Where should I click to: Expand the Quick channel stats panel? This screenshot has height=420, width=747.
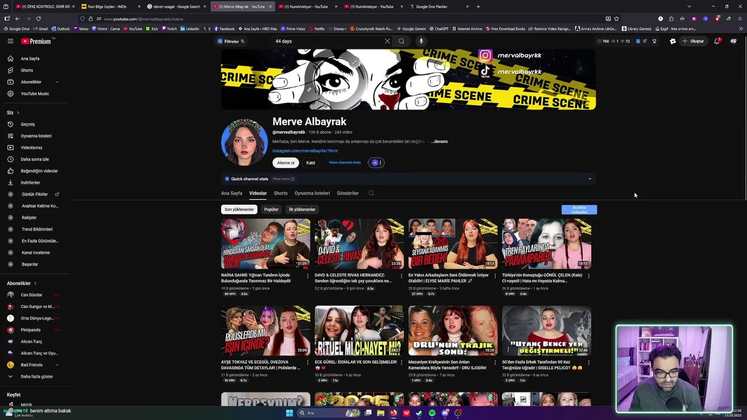click(589, 179)
